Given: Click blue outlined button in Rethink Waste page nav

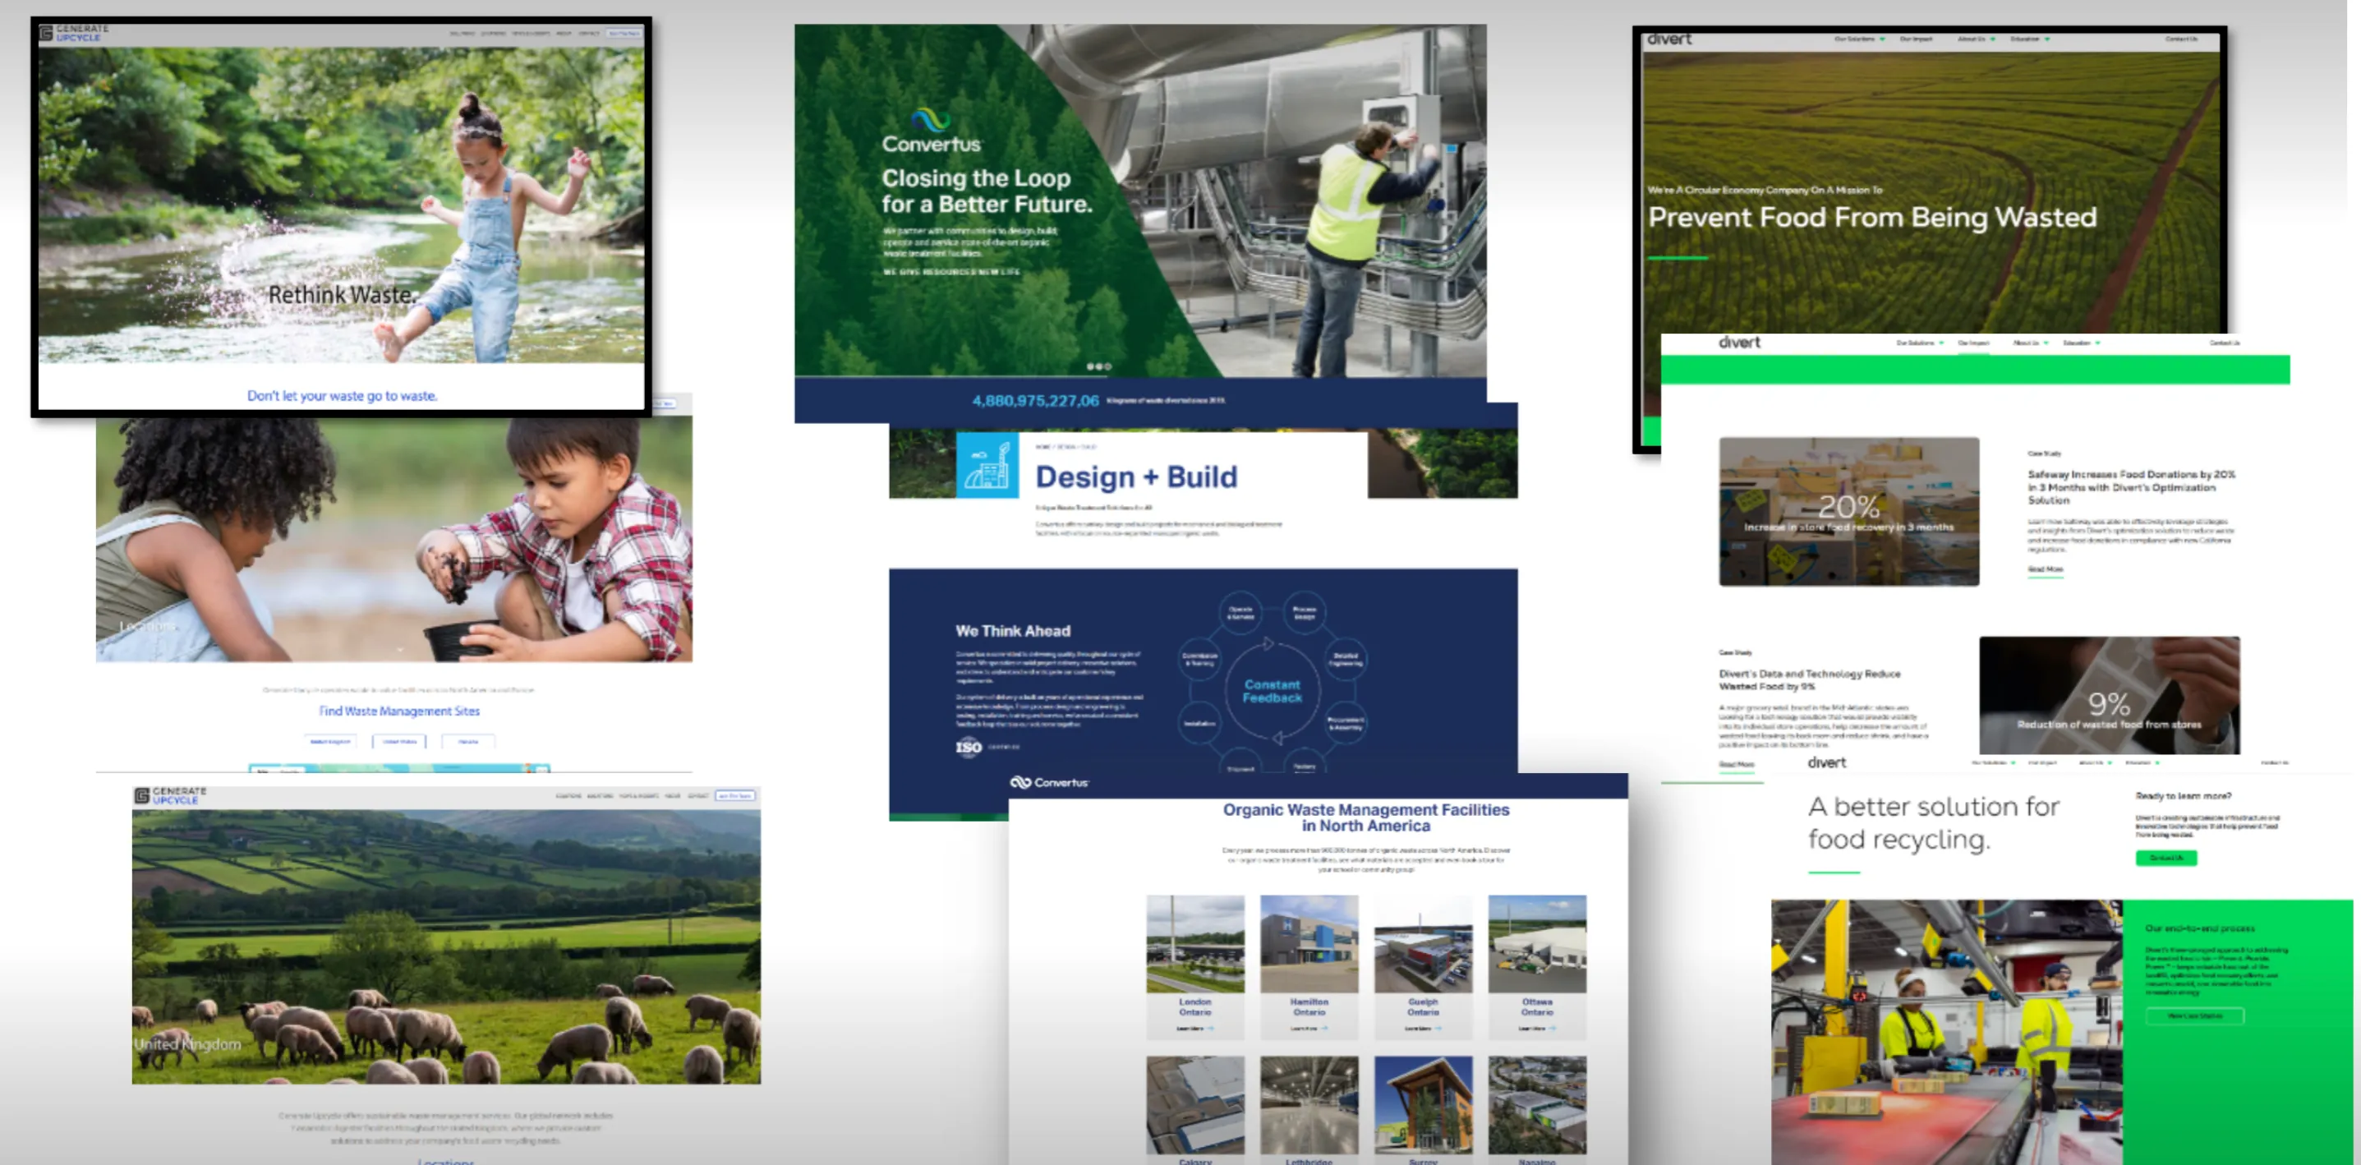Looking at the screenshot, I should 625,33.
